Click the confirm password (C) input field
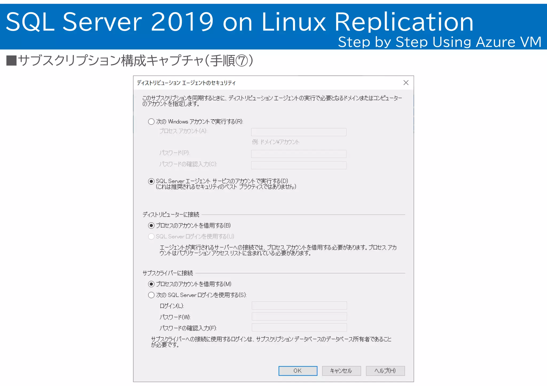547x386 pixels. coord(299,165)
